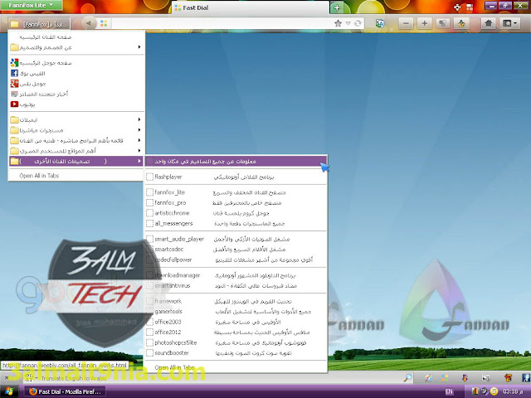Image resolution: width=531 pixels, height=398 pixels.
Task: Click the [FannFox] bookmarks folder in toolbar
Action: [39, 24]
